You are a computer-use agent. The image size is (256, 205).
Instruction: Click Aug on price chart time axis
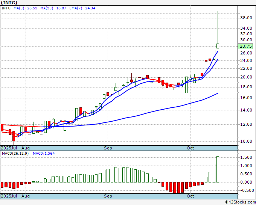26,148
